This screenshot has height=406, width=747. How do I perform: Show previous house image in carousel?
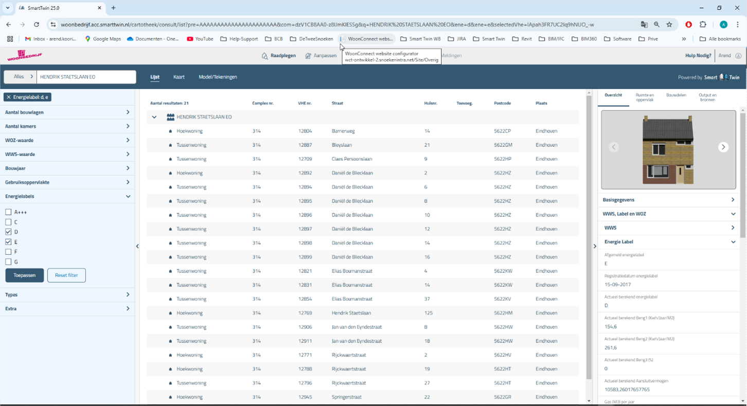point(614,147)
